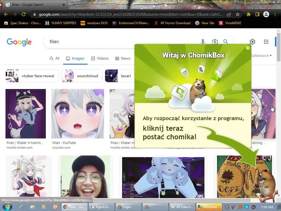The image size is (281, 211).
Task: Click the site lock icon in address bar
Action: [35, 14]
